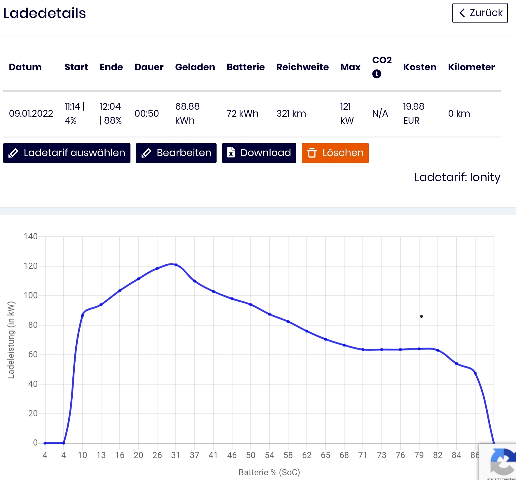This screenshot has height=480, width=516.
Task: Click the Dauer column header
Action: coord(149,67)
